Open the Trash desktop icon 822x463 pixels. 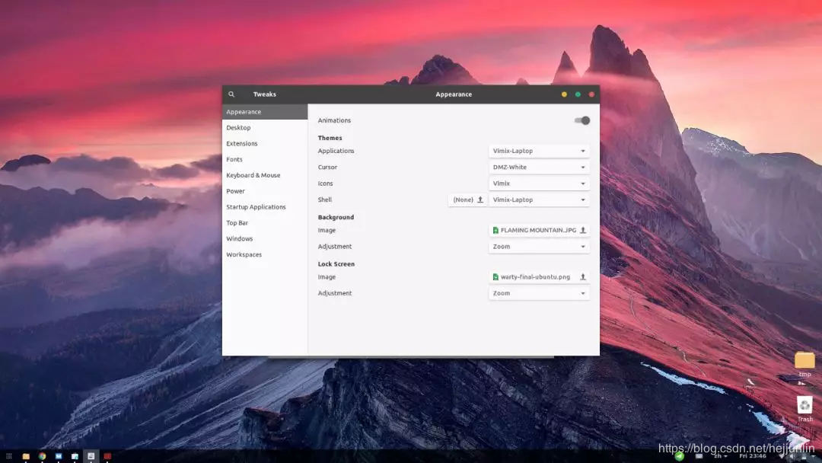tap(804, 408)
